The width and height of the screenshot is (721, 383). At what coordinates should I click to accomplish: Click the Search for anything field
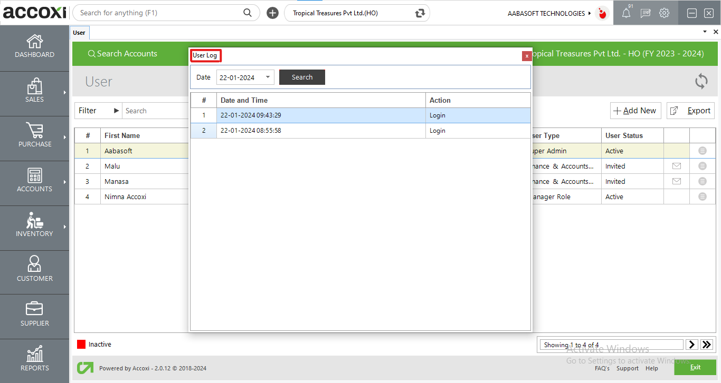pos(158,13)
